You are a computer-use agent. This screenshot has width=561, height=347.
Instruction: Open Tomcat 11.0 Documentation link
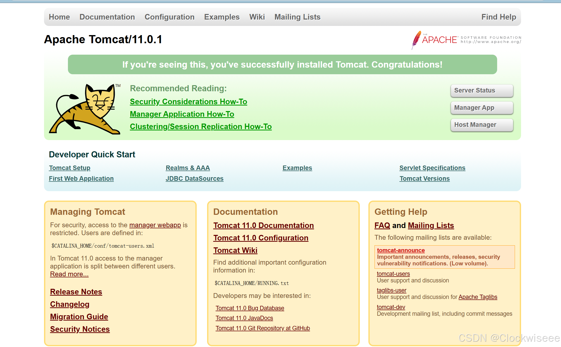pos(263,225)
